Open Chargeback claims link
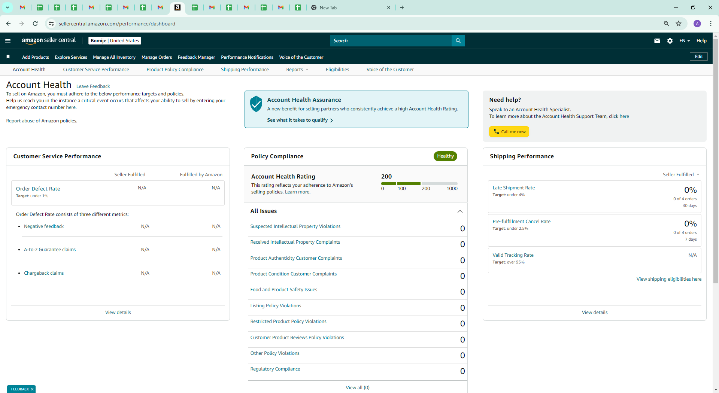Screen dimensions: 719x393 [44, 273]
